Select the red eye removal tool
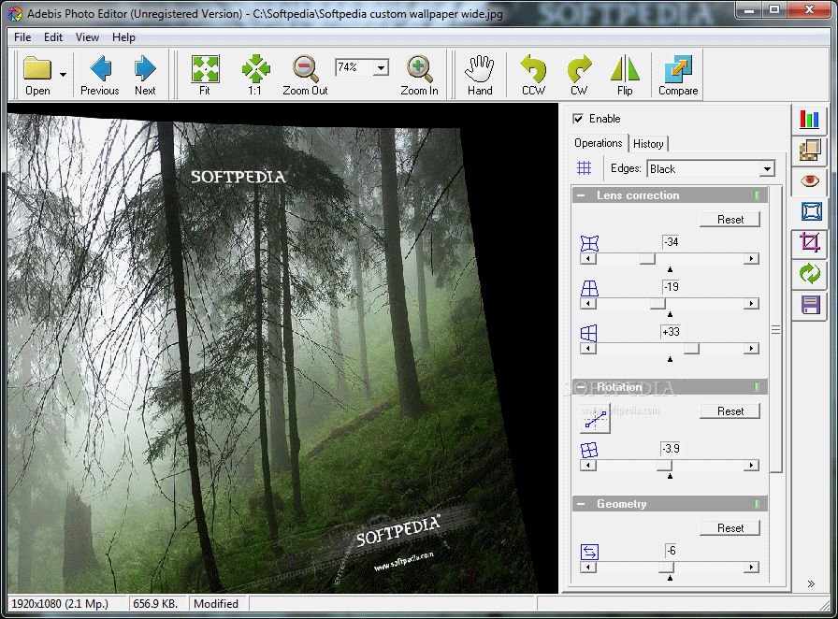 point(809,180)
